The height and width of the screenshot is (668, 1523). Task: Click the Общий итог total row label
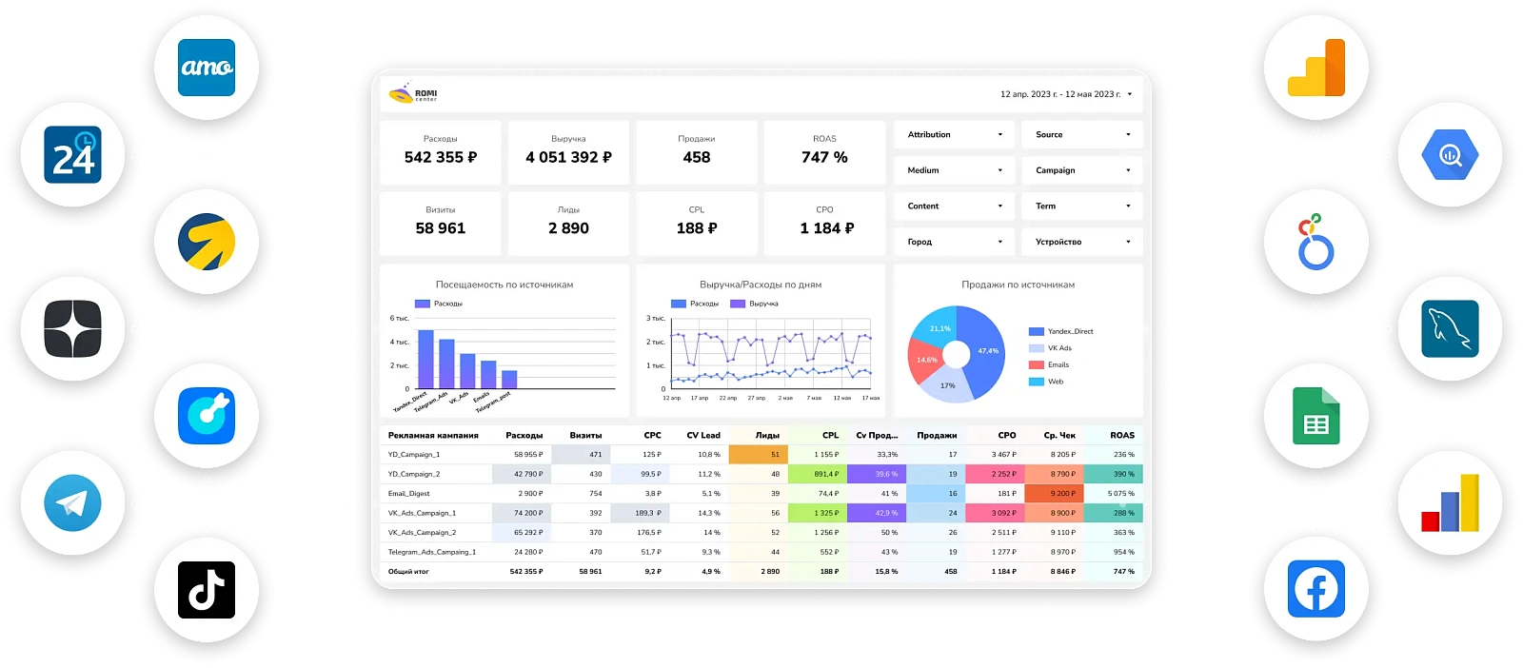pyautogui.click(x=408, y=571)
